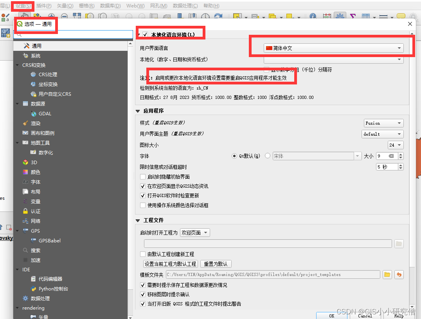Toggle the 本地化语言环境(L) checkbox

(x=145, y=34)
